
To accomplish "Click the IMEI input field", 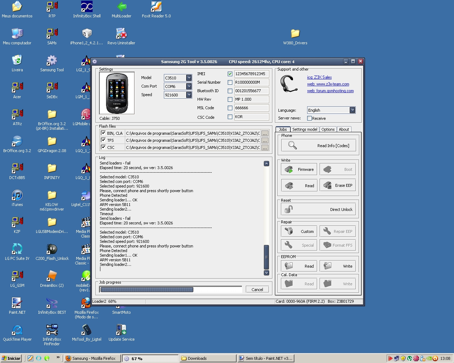I will tap(251, 74).
